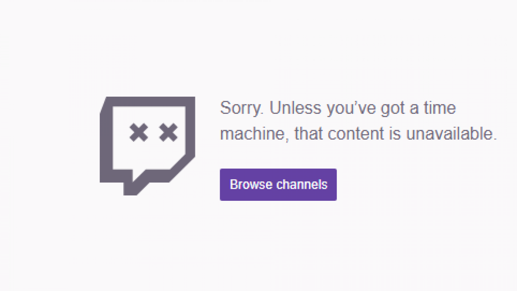
Task: Click the word "Unless" in the message
Action: pos(295,108)
